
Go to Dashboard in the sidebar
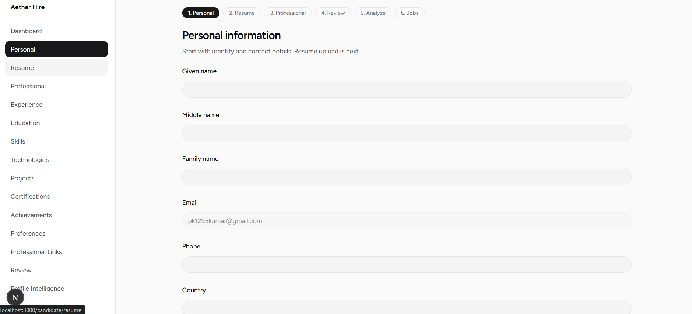[56, 31]
